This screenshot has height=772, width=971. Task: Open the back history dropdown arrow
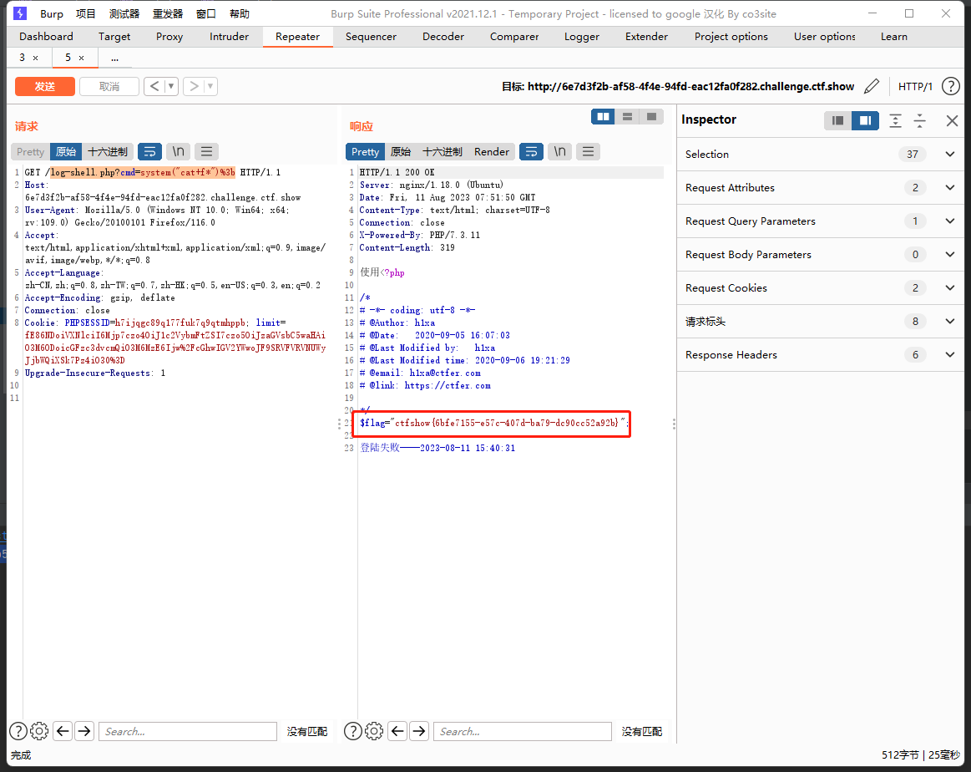click(x=171, y=86)
